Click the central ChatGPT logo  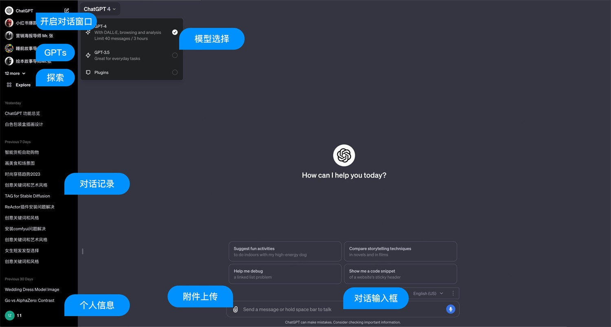[x=344, y=155]
